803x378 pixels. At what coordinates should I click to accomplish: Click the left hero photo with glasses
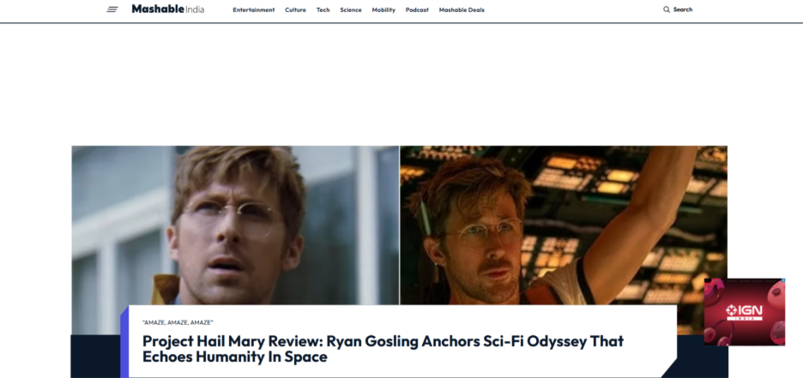pos(235,225)
